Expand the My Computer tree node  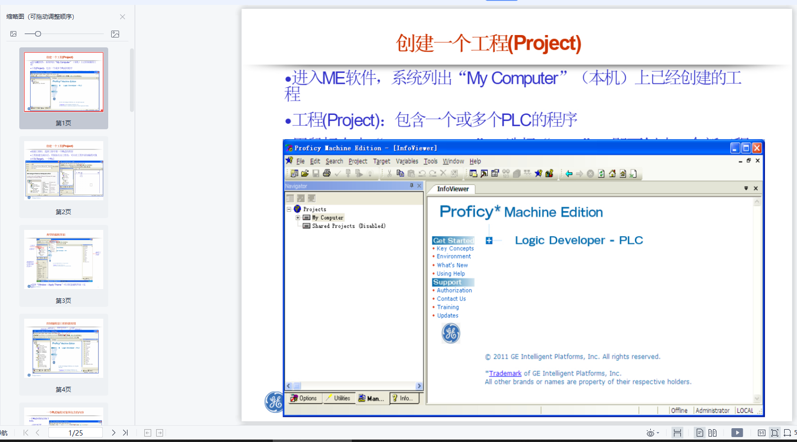[x=298, y=218]
